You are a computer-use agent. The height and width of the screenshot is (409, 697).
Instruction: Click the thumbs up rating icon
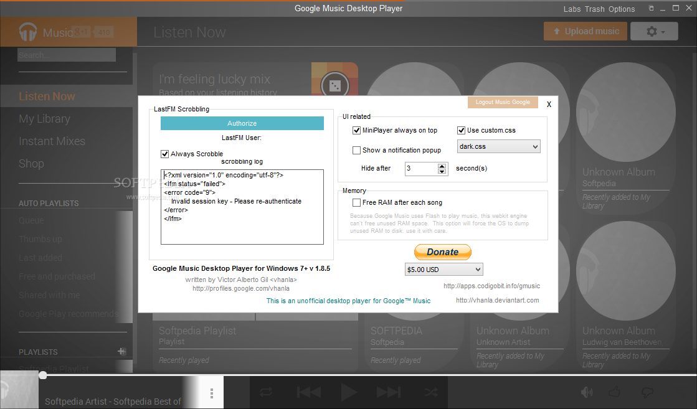(614, 392)
